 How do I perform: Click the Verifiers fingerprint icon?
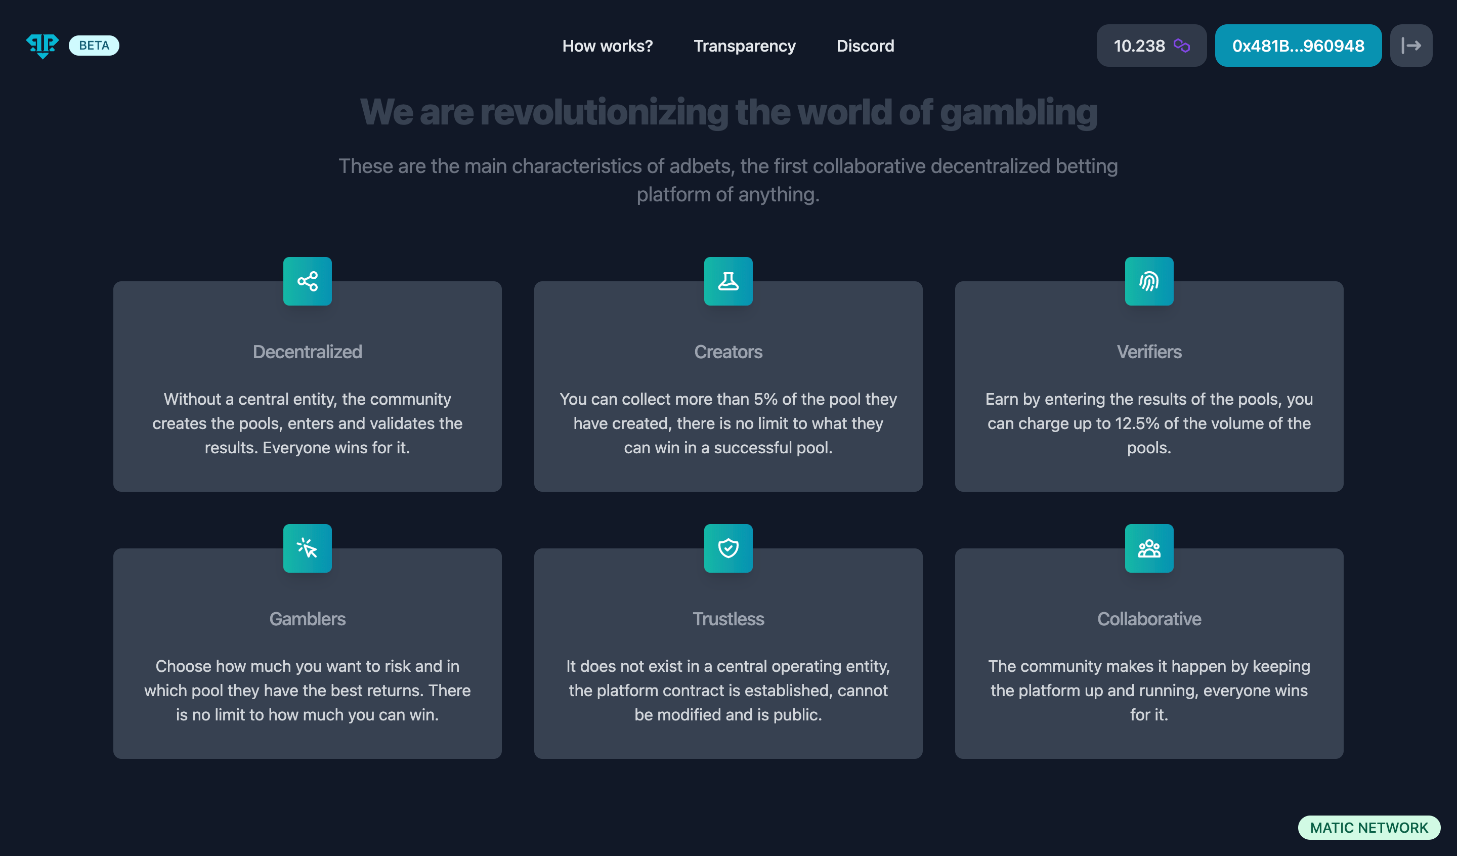click(1148, 282)
